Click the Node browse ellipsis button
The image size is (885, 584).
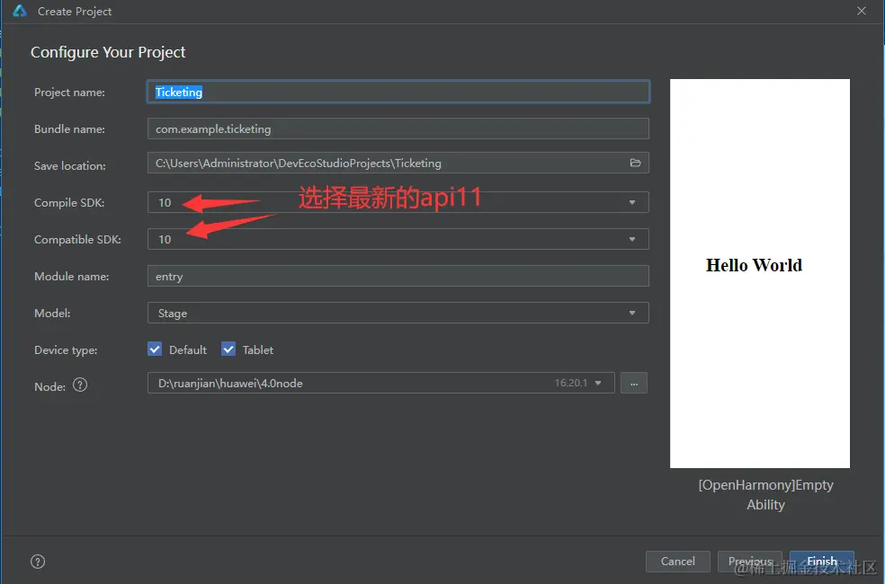click(x=634, y=384)
